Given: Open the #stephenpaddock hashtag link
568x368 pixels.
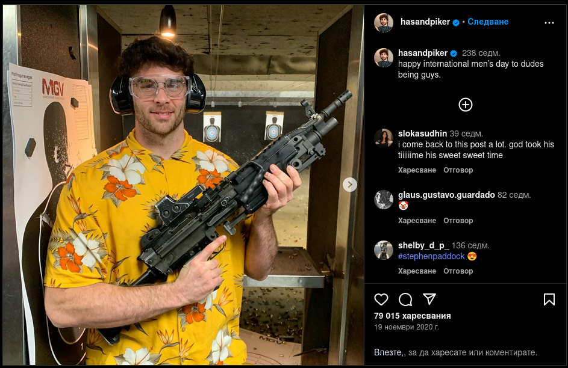Looking at the screenshot, I should (x=431, y=256).
